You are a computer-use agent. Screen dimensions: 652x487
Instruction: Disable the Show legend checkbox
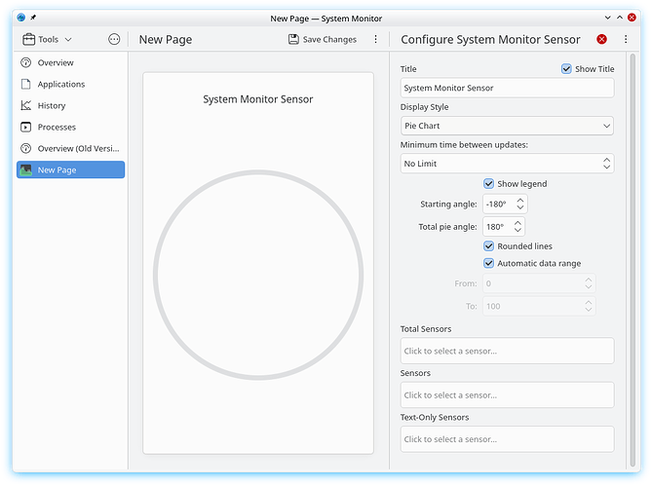click(489, 183)
